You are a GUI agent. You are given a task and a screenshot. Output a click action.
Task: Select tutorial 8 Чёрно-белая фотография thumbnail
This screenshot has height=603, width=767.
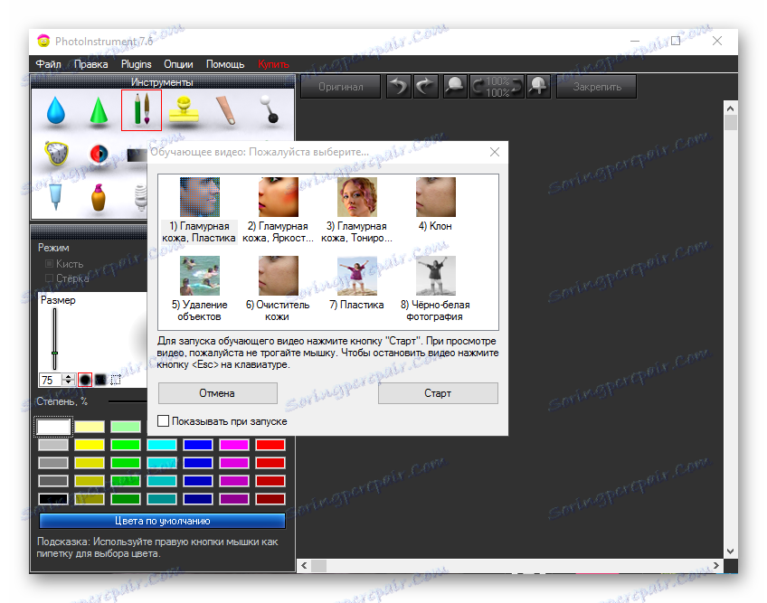(435, 276)
